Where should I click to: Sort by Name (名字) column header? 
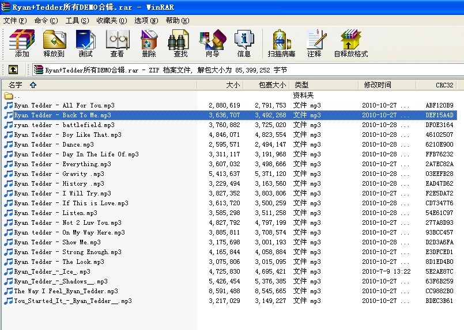tap(99, 85)
